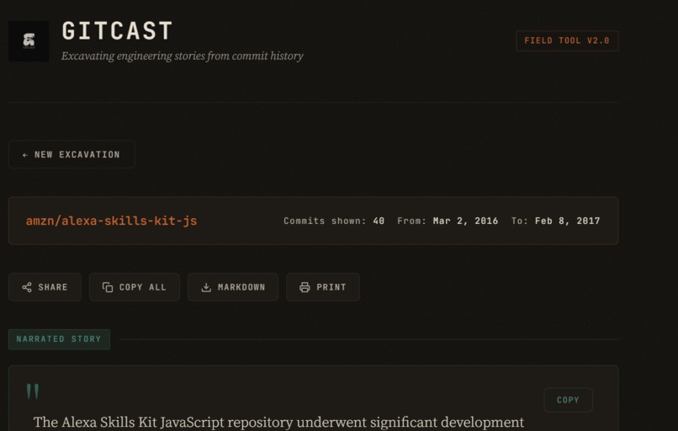Click the download icon in the Markdown button
This screenshot has width=678, height=431.
[206, 287]
